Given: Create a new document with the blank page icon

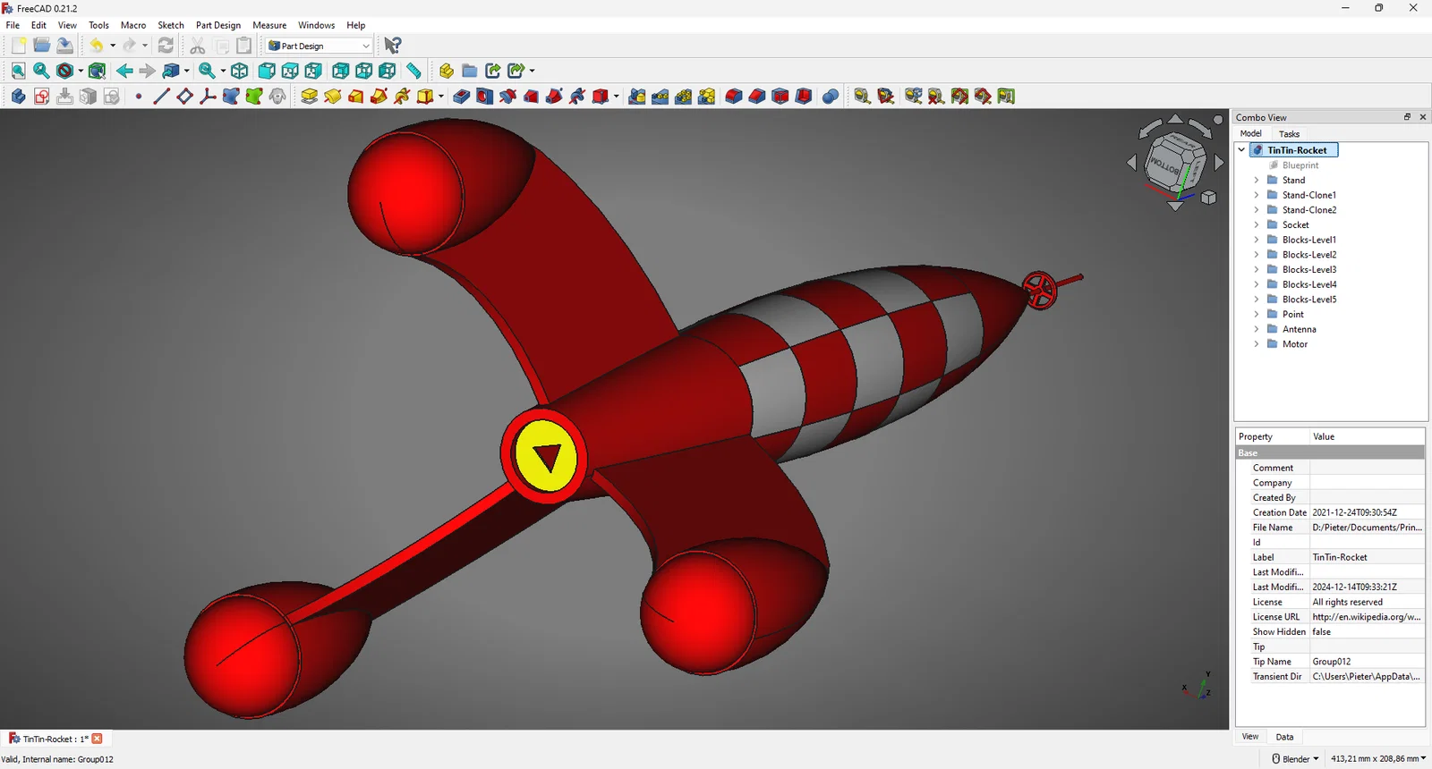Looking at the screenshot, I should 19,46.
